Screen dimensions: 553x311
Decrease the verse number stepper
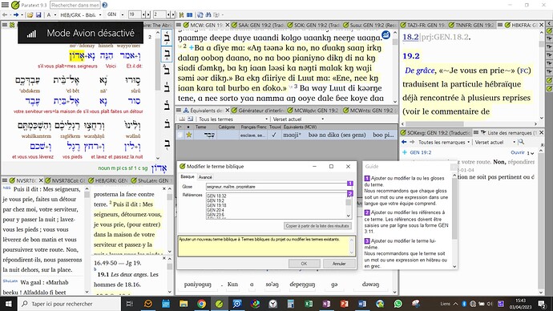168,14
